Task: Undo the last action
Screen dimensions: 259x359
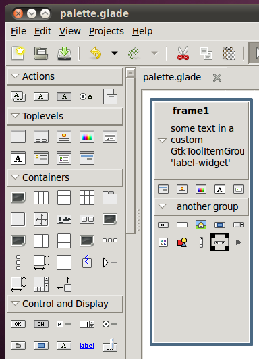Action: [x=96, y=53]
